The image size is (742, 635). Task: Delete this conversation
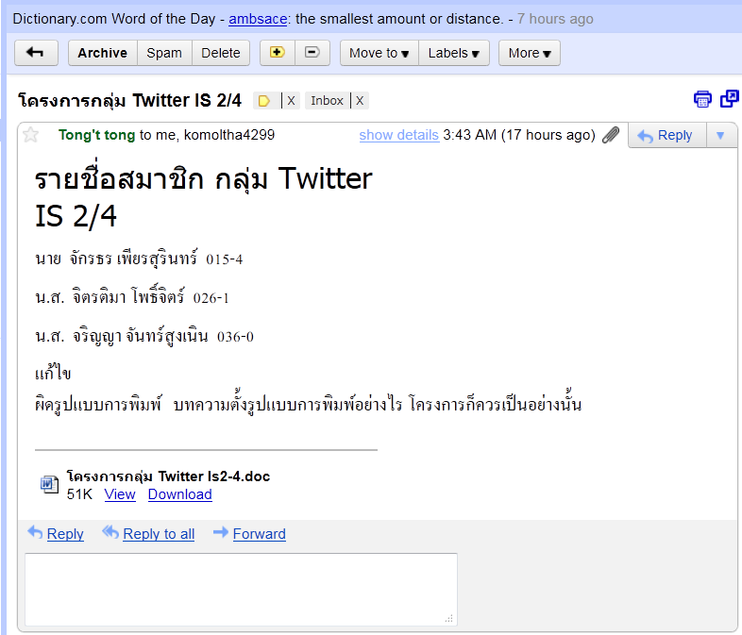[221, 53]
